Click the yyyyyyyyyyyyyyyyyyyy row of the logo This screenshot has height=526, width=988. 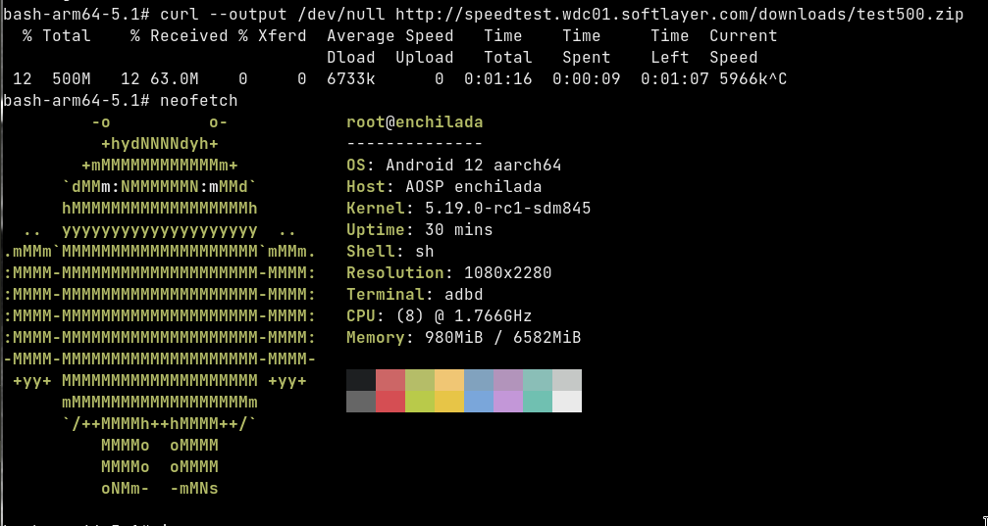160,231
